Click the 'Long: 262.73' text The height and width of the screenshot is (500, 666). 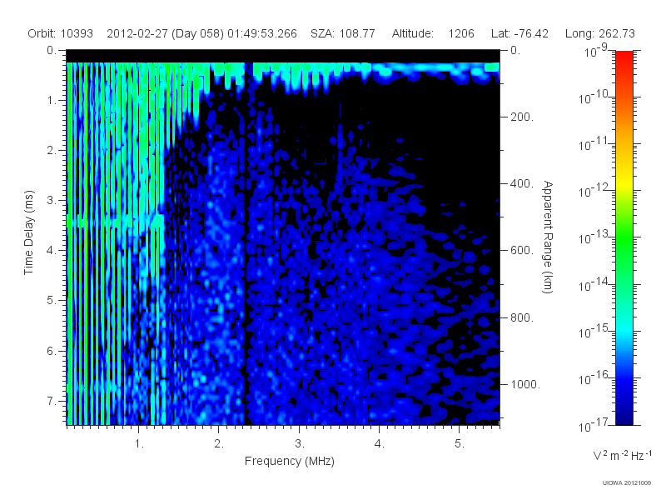point(599,33)
